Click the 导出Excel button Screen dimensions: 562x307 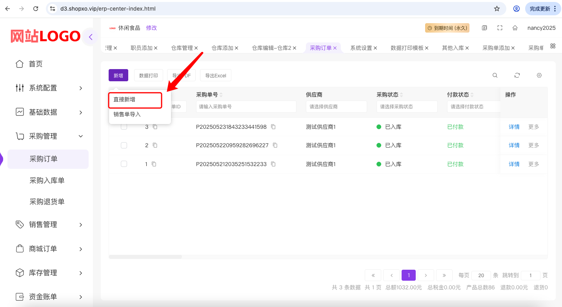[x=216, y=75]
